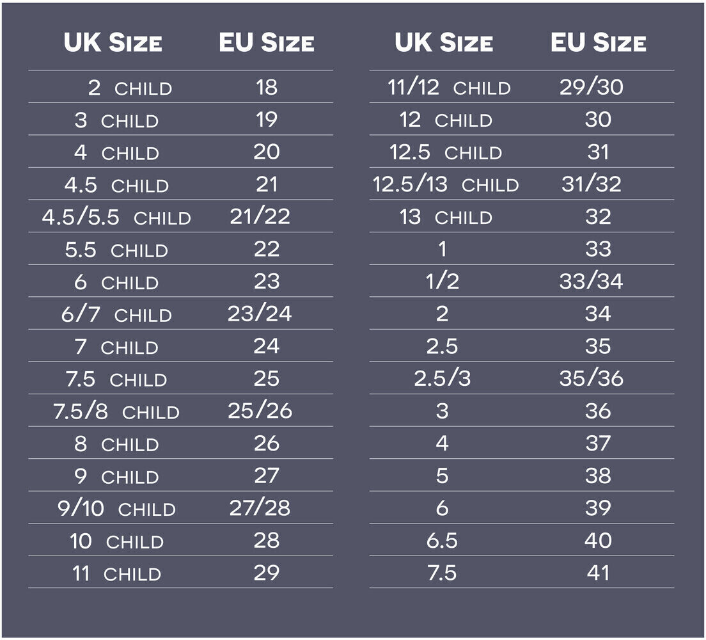This screenshot has width=706, height=640.
Task: Click the left UK Size column header
Action: tap(113, 42)
